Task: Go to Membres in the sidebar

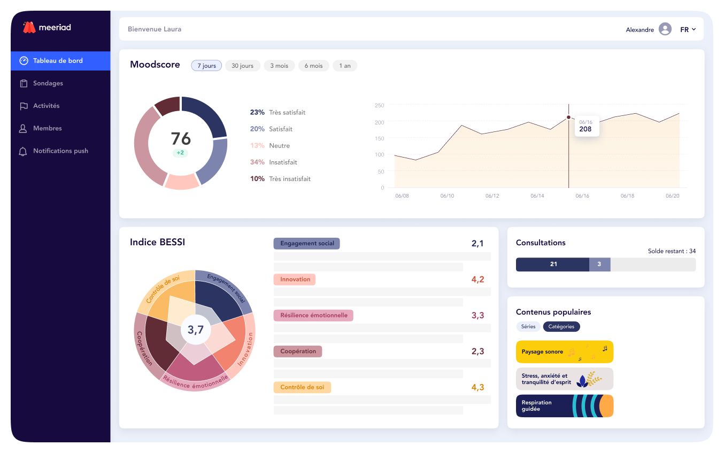Action: [x=48, y=128]
